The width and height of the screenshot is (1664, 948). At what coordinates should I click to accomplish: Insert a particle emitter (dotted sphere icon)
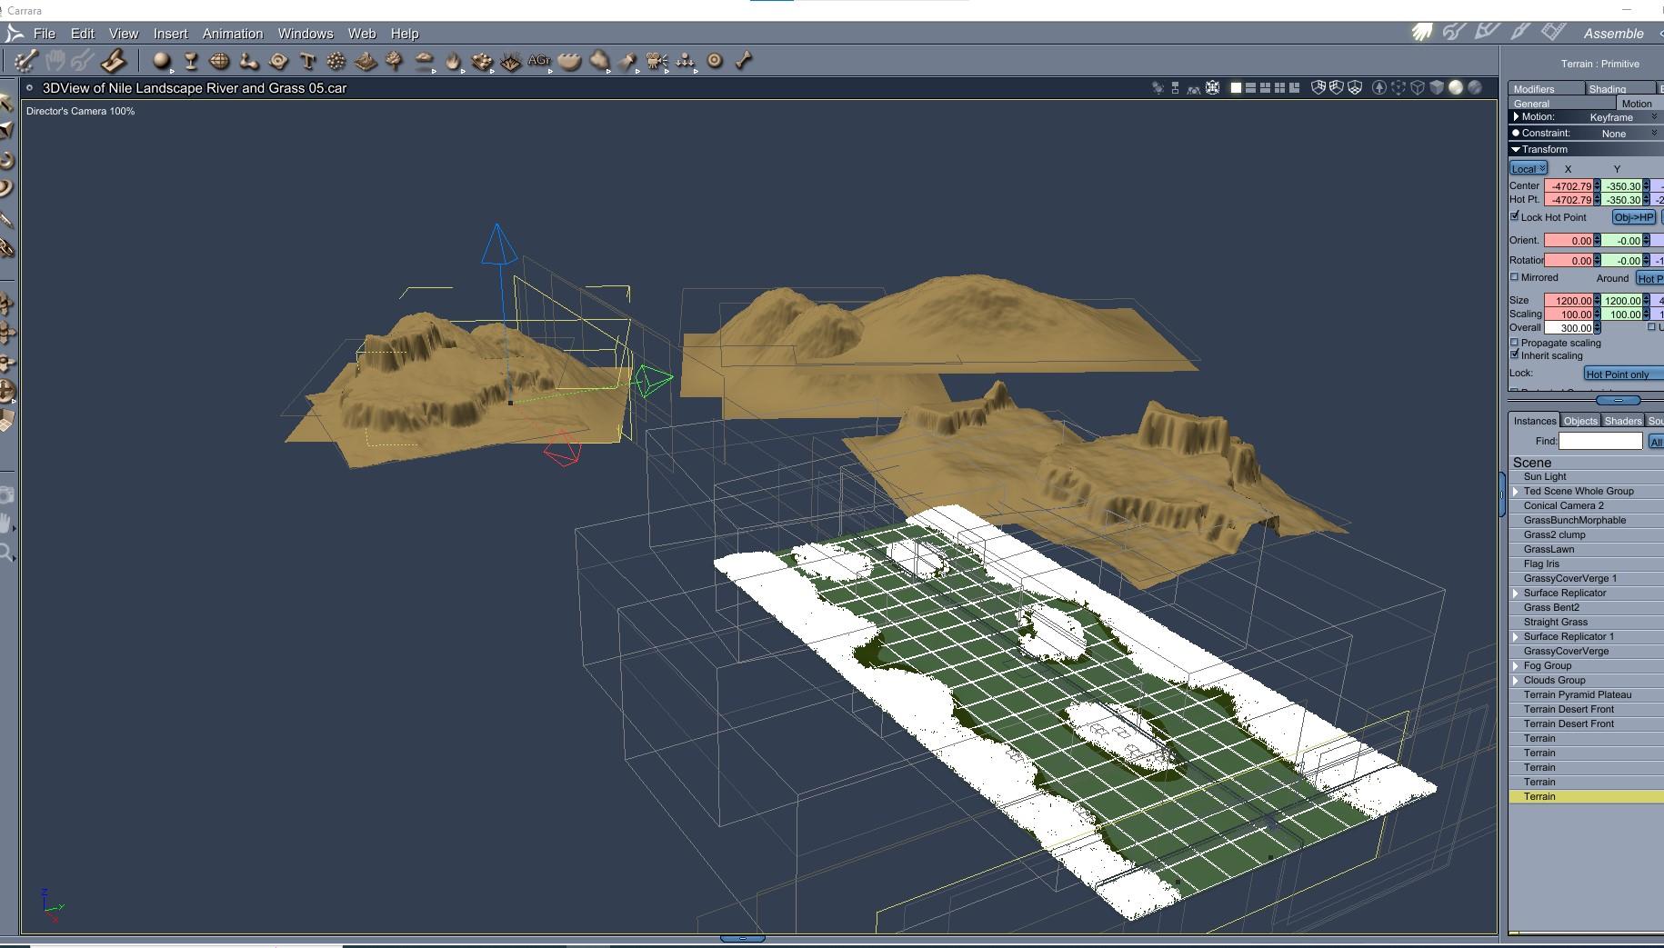pyautogui.click(x=336, y=61)
